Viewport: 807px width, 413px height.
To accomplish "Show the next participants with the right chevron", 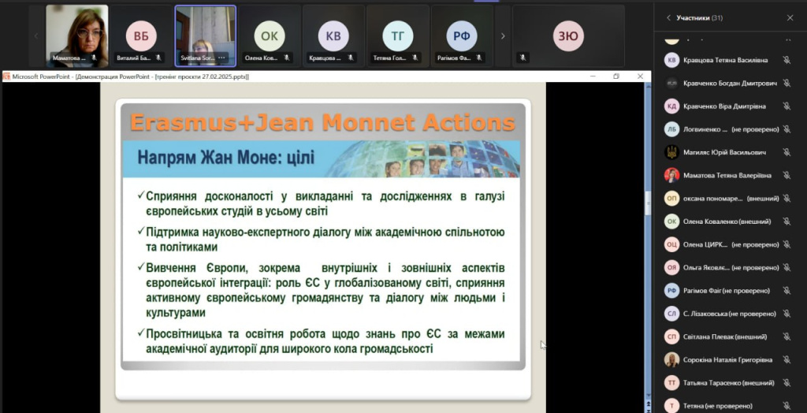I will 503,36.
